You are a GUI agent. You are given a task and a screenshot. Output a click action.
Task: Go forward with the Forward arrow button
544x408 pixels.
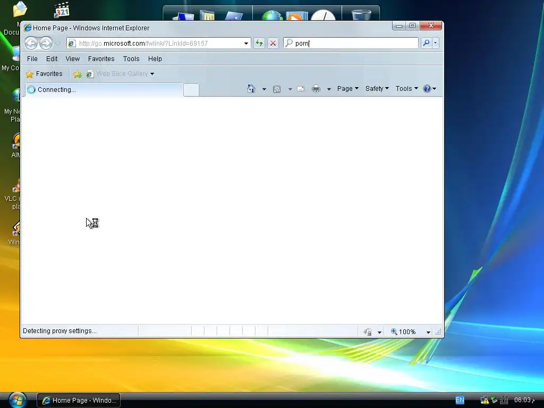(46, 44)
